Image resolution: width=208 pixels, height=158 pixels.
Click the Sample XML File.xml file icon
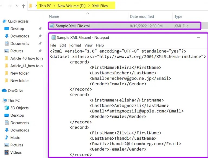[52, 26]
